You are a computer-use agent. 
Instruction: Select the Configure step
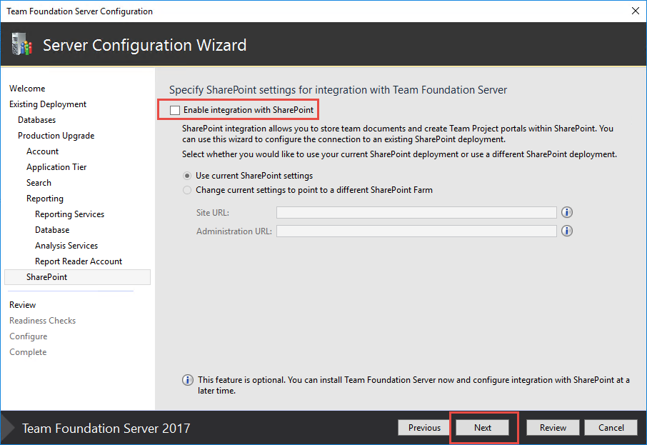coord(29,336)
